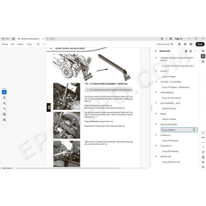The height and width of the screenshot is (206, 206).
Task: Open the All tools menu
Action: point(5,44)
